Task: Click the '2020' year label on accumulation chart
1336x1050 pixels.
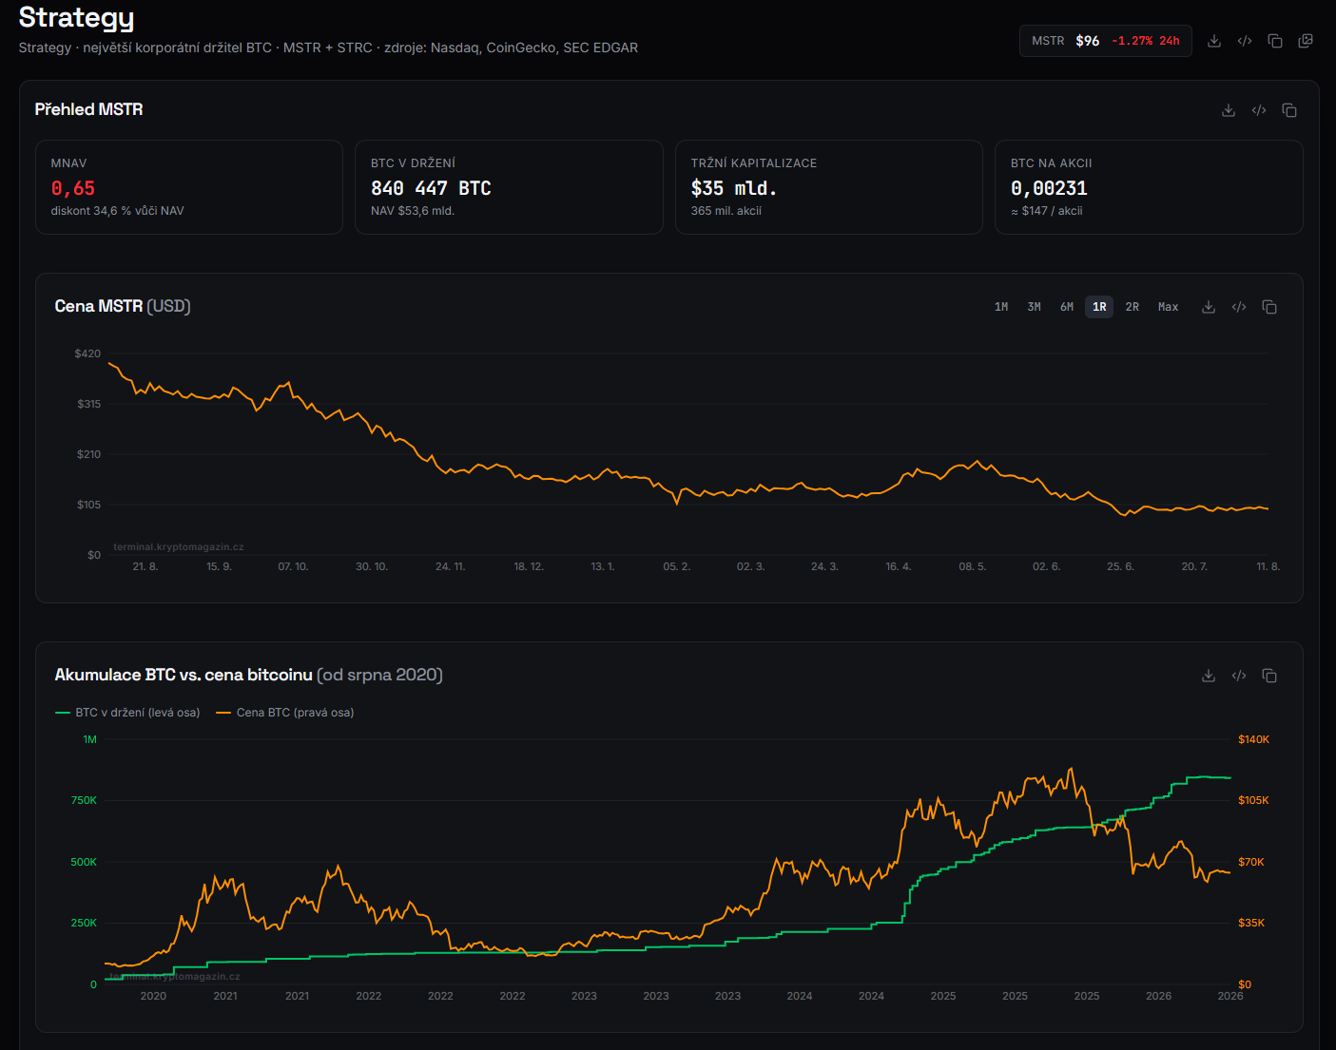Action: 153,996
